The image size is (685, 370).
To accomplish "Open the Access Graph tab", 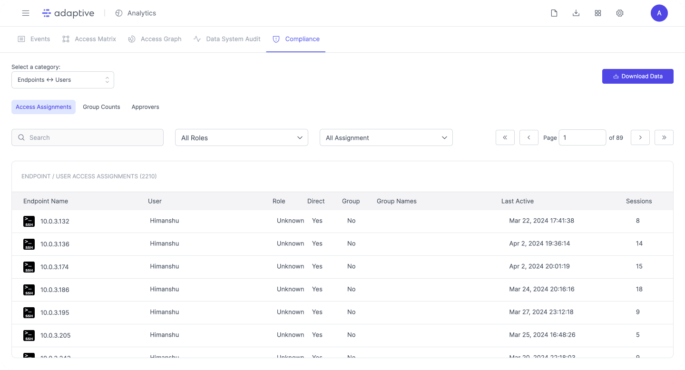I will point(155,39).
